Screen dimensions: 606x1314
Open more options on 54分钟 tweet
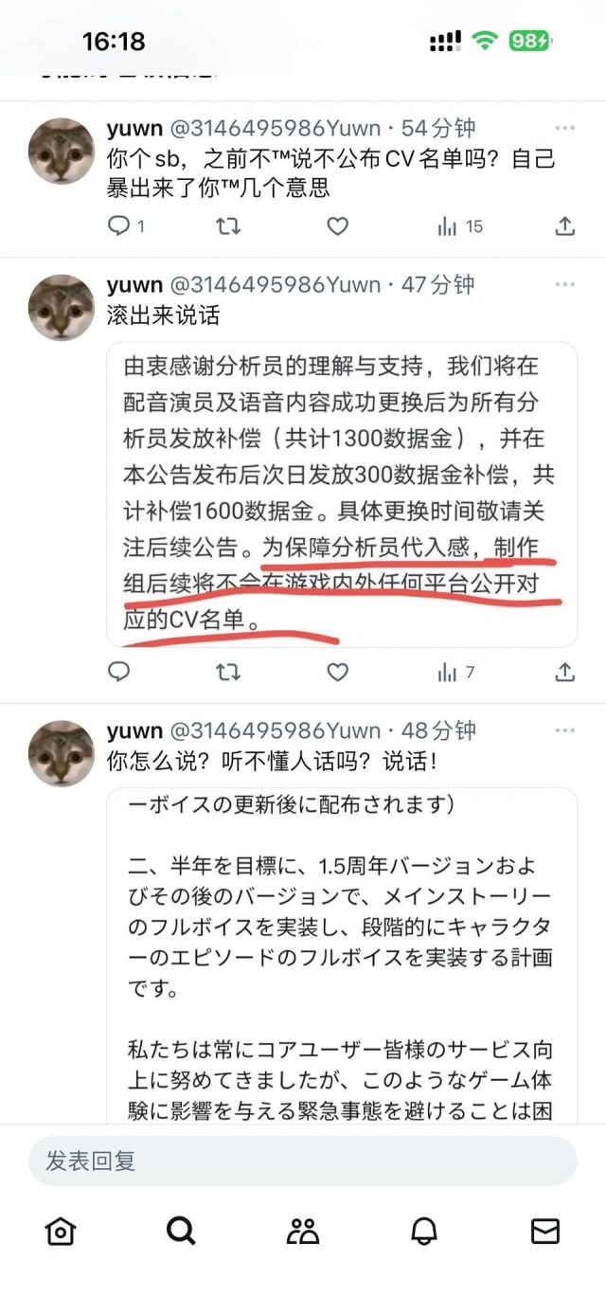pyautogui.click(x=565, y=128)
